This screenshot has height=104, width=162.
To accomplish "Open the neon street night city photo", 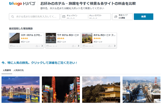I will (x=61, y=89).
